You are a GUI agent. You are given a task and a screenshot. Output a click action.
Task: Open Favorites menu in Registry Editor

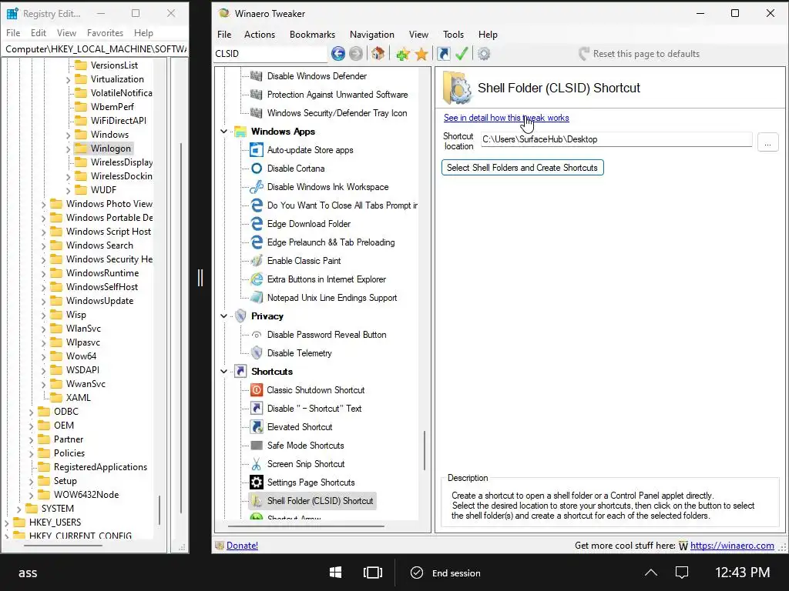coord(105,32)
